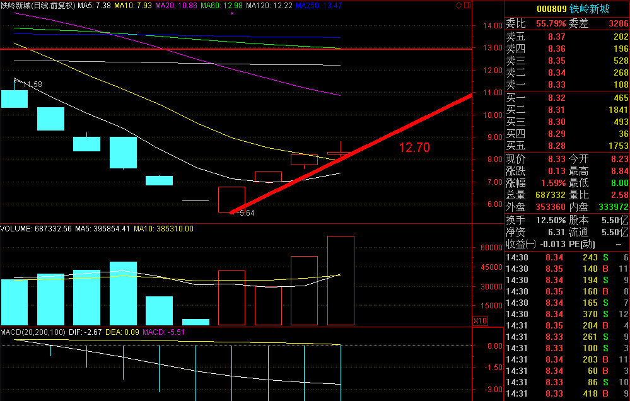Image resolution: width=630 pixels, height=401 pixels.
Task: Click the diamond icon above the price chart
Action: [459, 5]
